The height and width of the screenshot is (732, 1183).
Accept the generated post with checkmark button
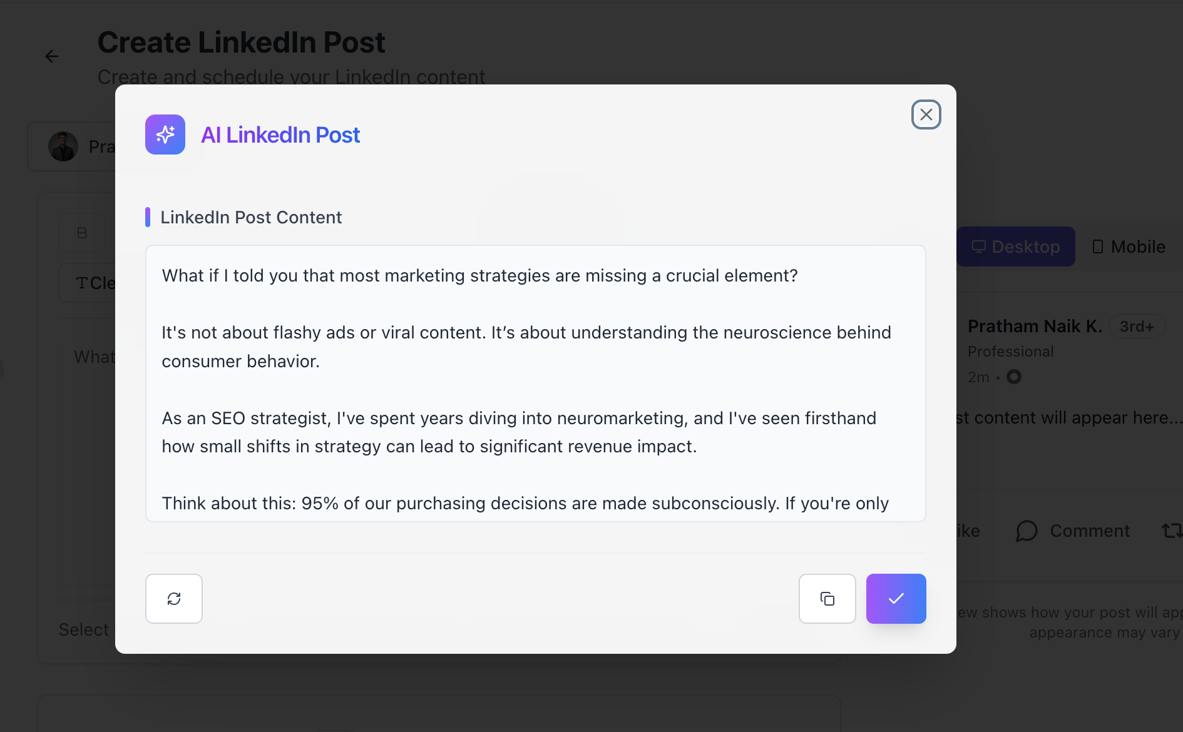[896, 599]
